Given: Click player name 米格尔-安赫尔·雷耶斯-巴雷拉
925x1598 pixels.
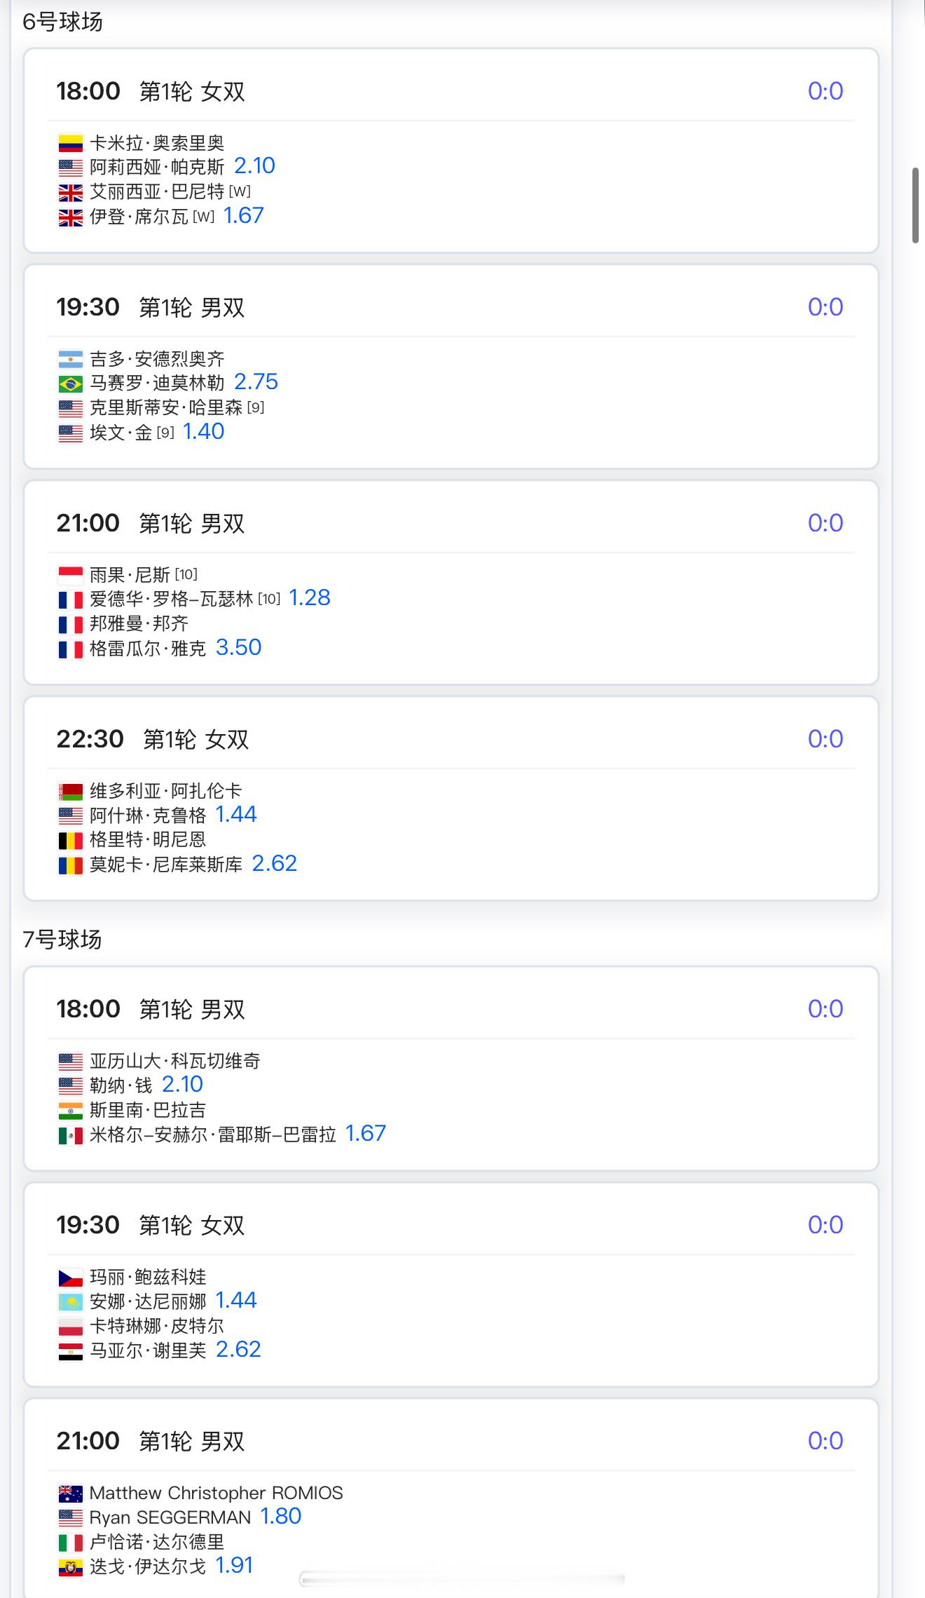Looking at the screenshot, I should pyautogui.click(x=213, y=1135).
